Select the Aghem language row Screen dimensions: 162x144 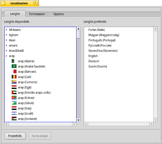click(40, 35)
